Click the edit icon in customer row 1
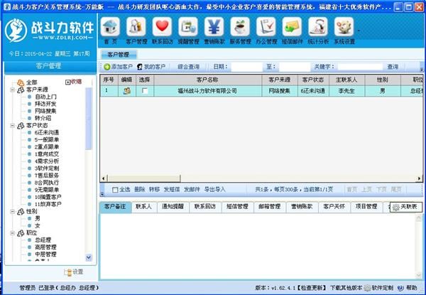 click(127, 91)
